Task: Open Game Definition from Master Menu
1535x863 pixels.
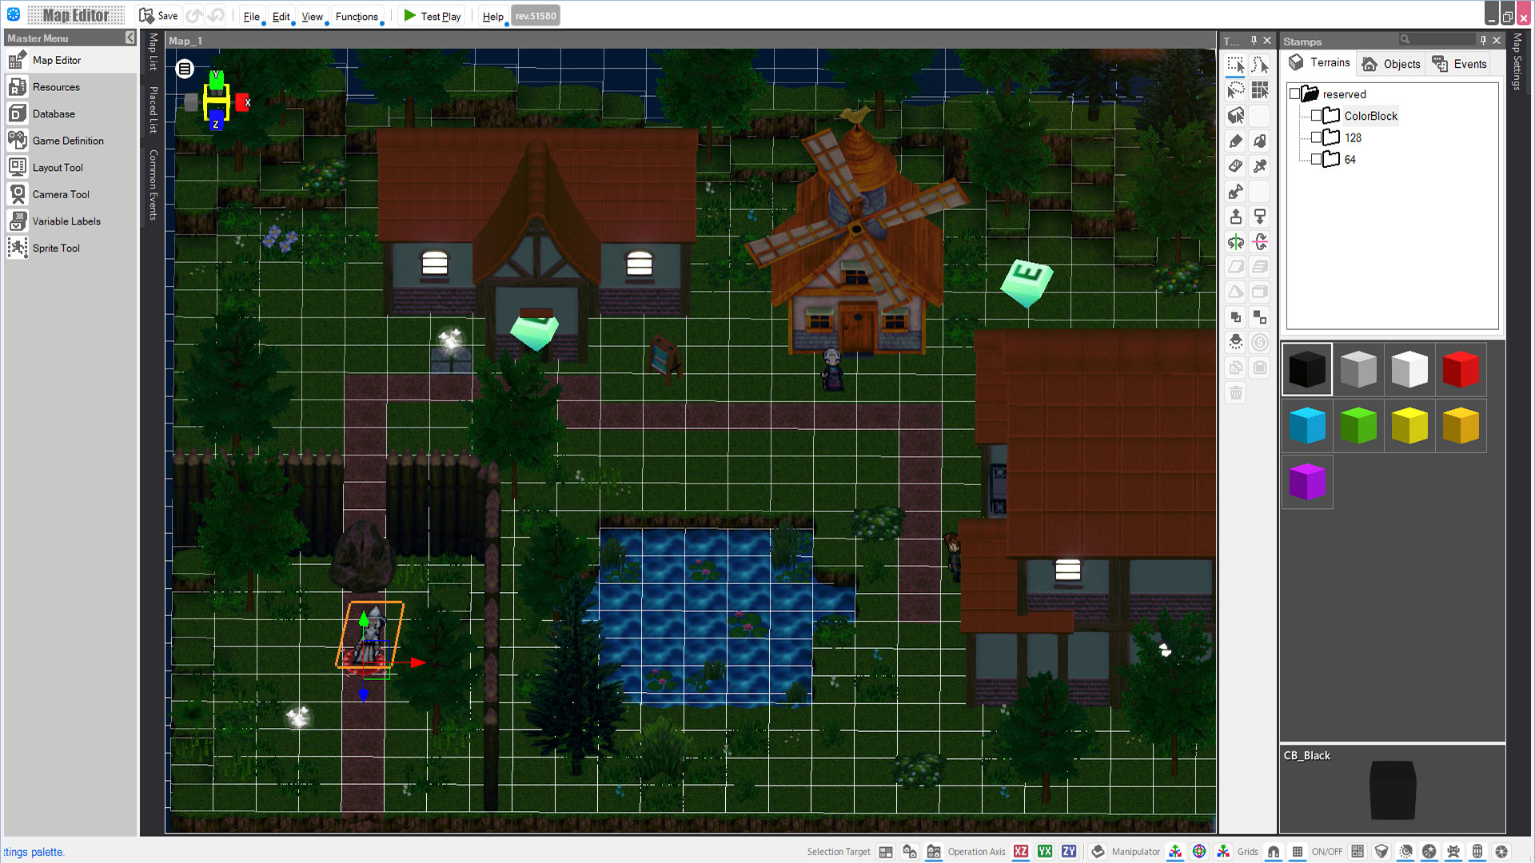Action: click(x=70, y=141)
